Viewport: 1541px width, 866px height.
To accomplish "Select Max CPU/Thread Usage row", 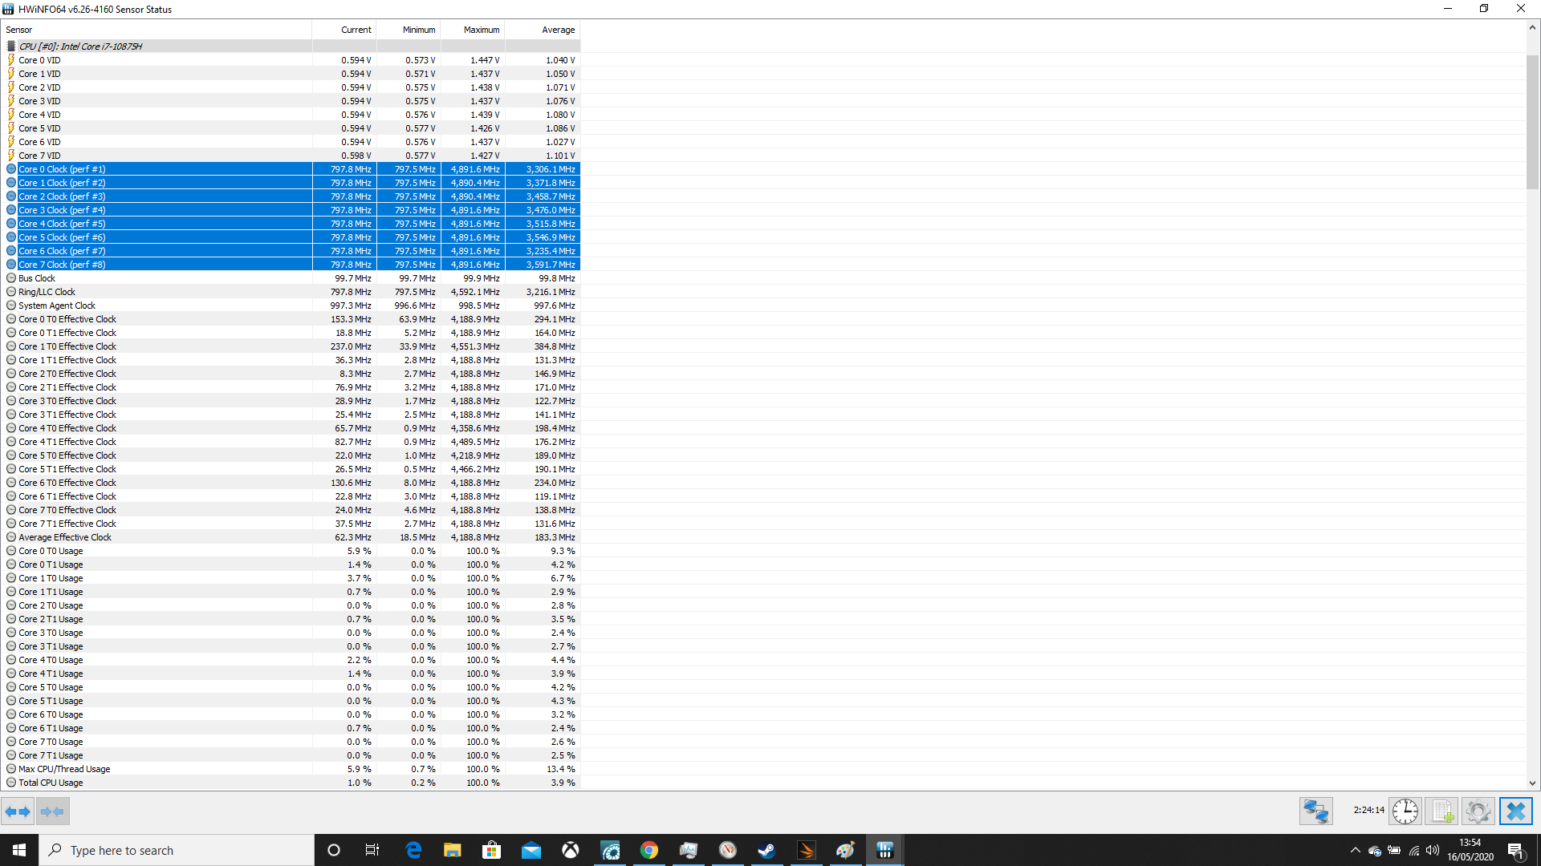I will 291,769.
